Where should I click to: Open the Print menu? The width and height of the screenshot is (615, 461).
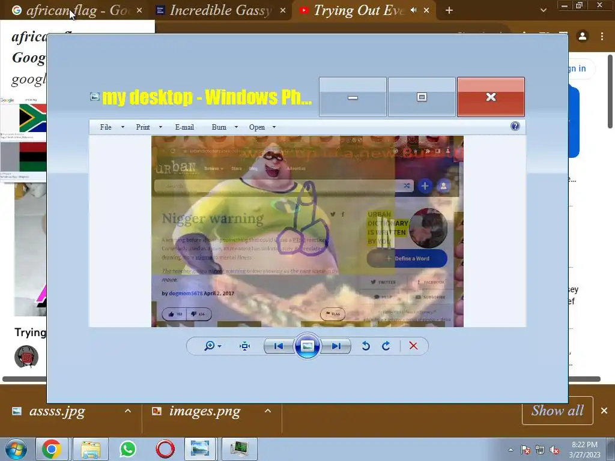pyautogui.click(x=143, y=127)
